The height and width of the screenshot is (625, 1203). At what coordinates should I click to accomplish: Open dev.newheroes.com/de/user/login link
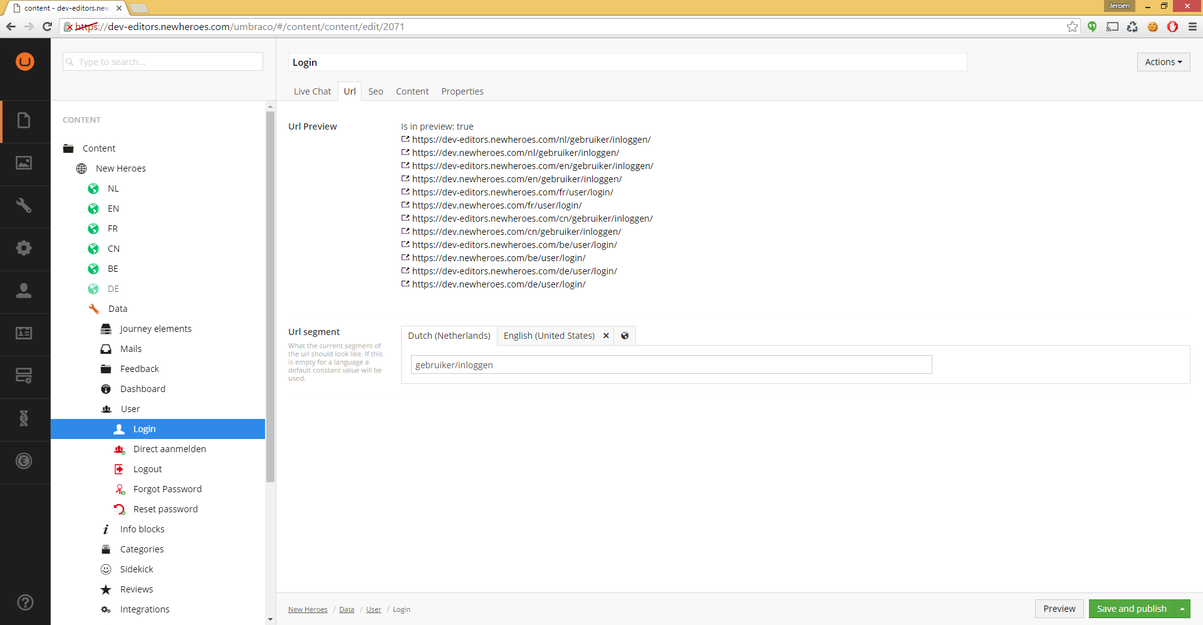499,284
